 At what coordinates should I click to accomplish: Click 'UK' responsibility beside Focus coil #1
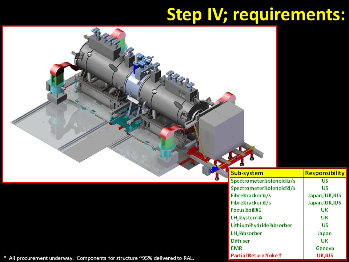point(325,210)
